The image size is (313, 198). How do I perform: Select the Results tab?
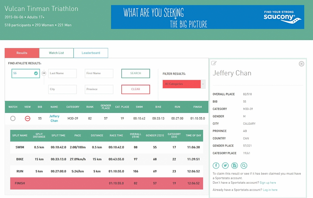22,53
